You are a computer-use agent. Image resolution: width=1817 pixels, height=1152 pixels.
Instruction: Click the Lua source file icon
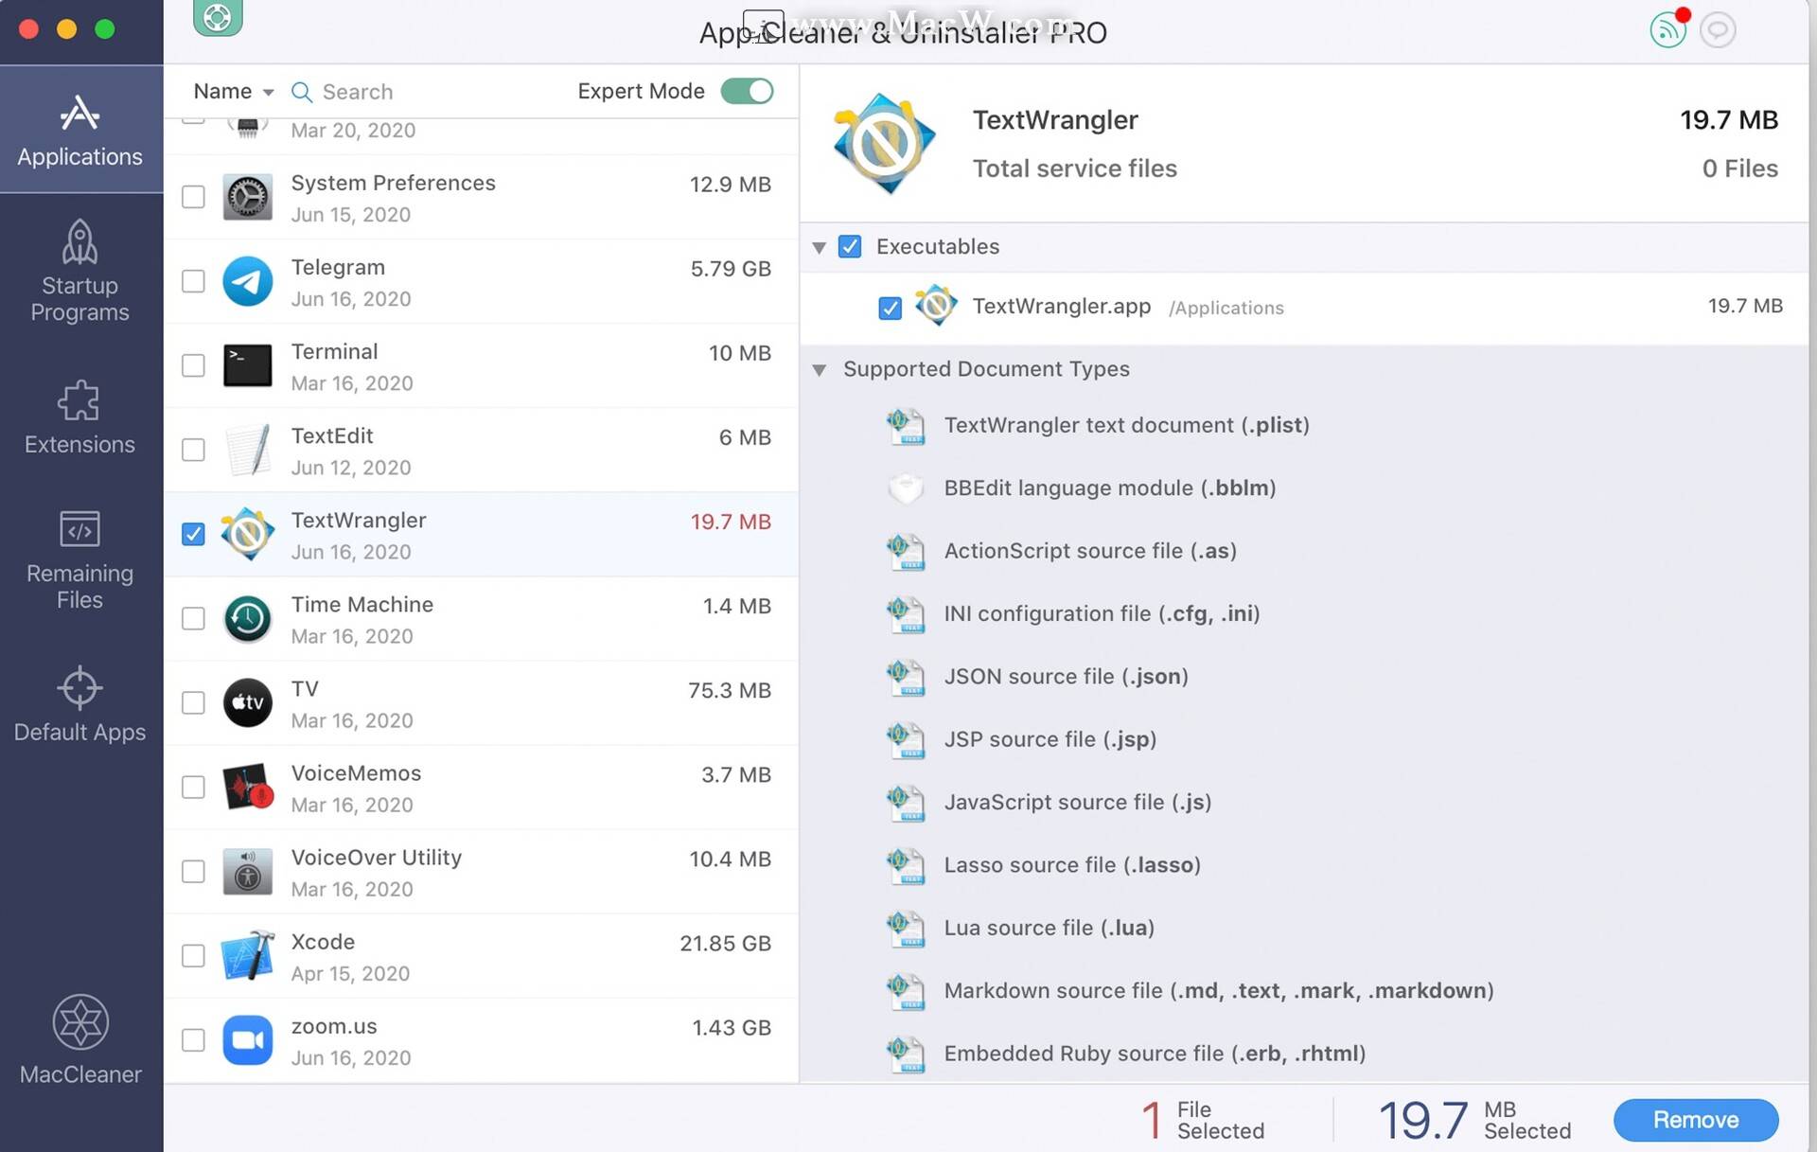[x=905, y=929]
